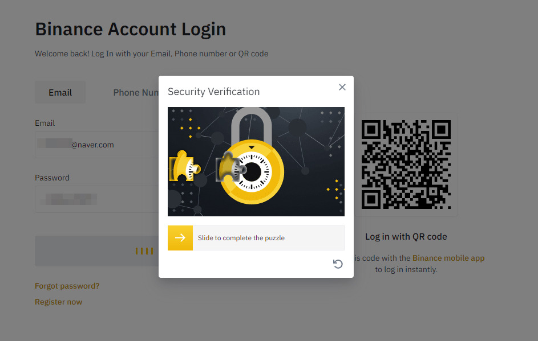Viewport: 538px width, 341px height.
Task: Click the 'Security Verification' dialog title
Action: point(214,92)
